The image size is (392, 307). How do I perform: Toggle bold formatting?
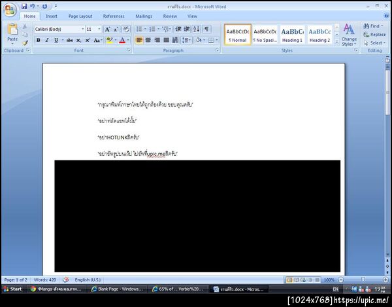point(39,40)
